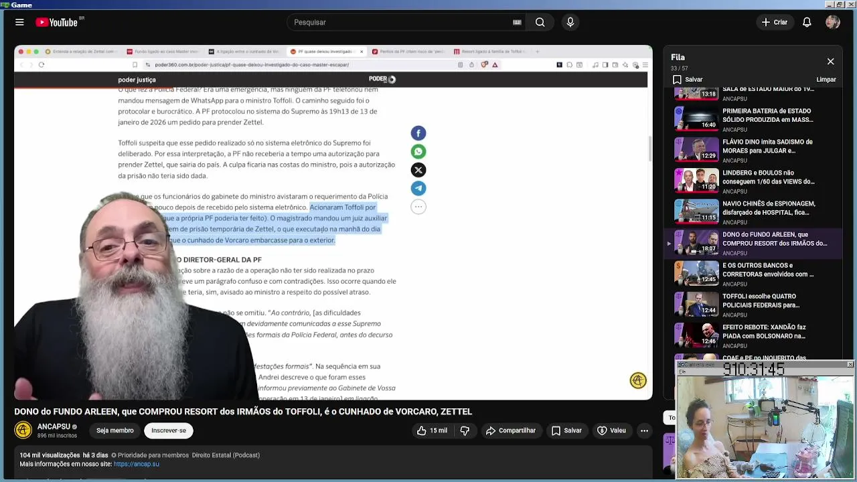Click the yellow ANCAP watermark icon in video

[x=638, y=380]
